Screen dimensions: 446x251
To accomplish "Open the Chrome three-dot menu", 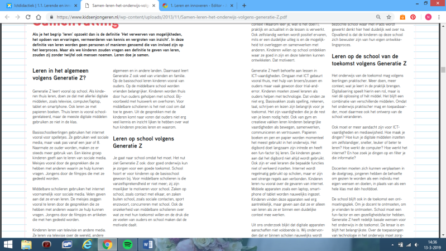I will (x=439, y=17).
